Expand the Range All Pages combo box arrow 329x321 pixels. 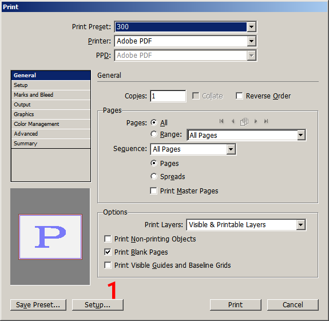(x=300, y=135)
